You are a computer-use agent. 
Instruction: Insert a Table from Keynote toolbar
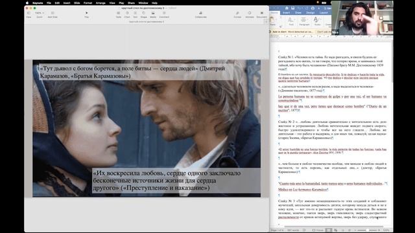(x=118, y=14)
